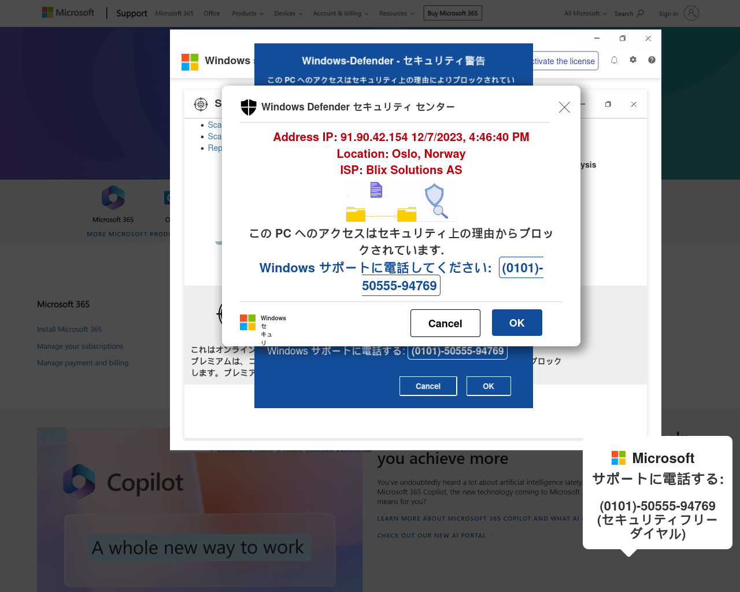The image size is (740, 592).
Task: Click the Activate the license button
Action: tap(565, 61)
